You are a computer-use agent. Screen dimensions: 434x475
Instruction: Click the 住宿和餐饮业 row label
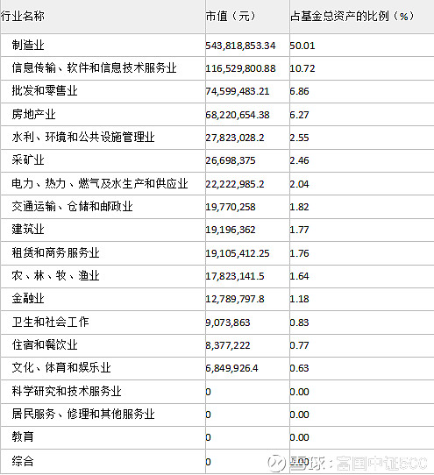point(45,344)
